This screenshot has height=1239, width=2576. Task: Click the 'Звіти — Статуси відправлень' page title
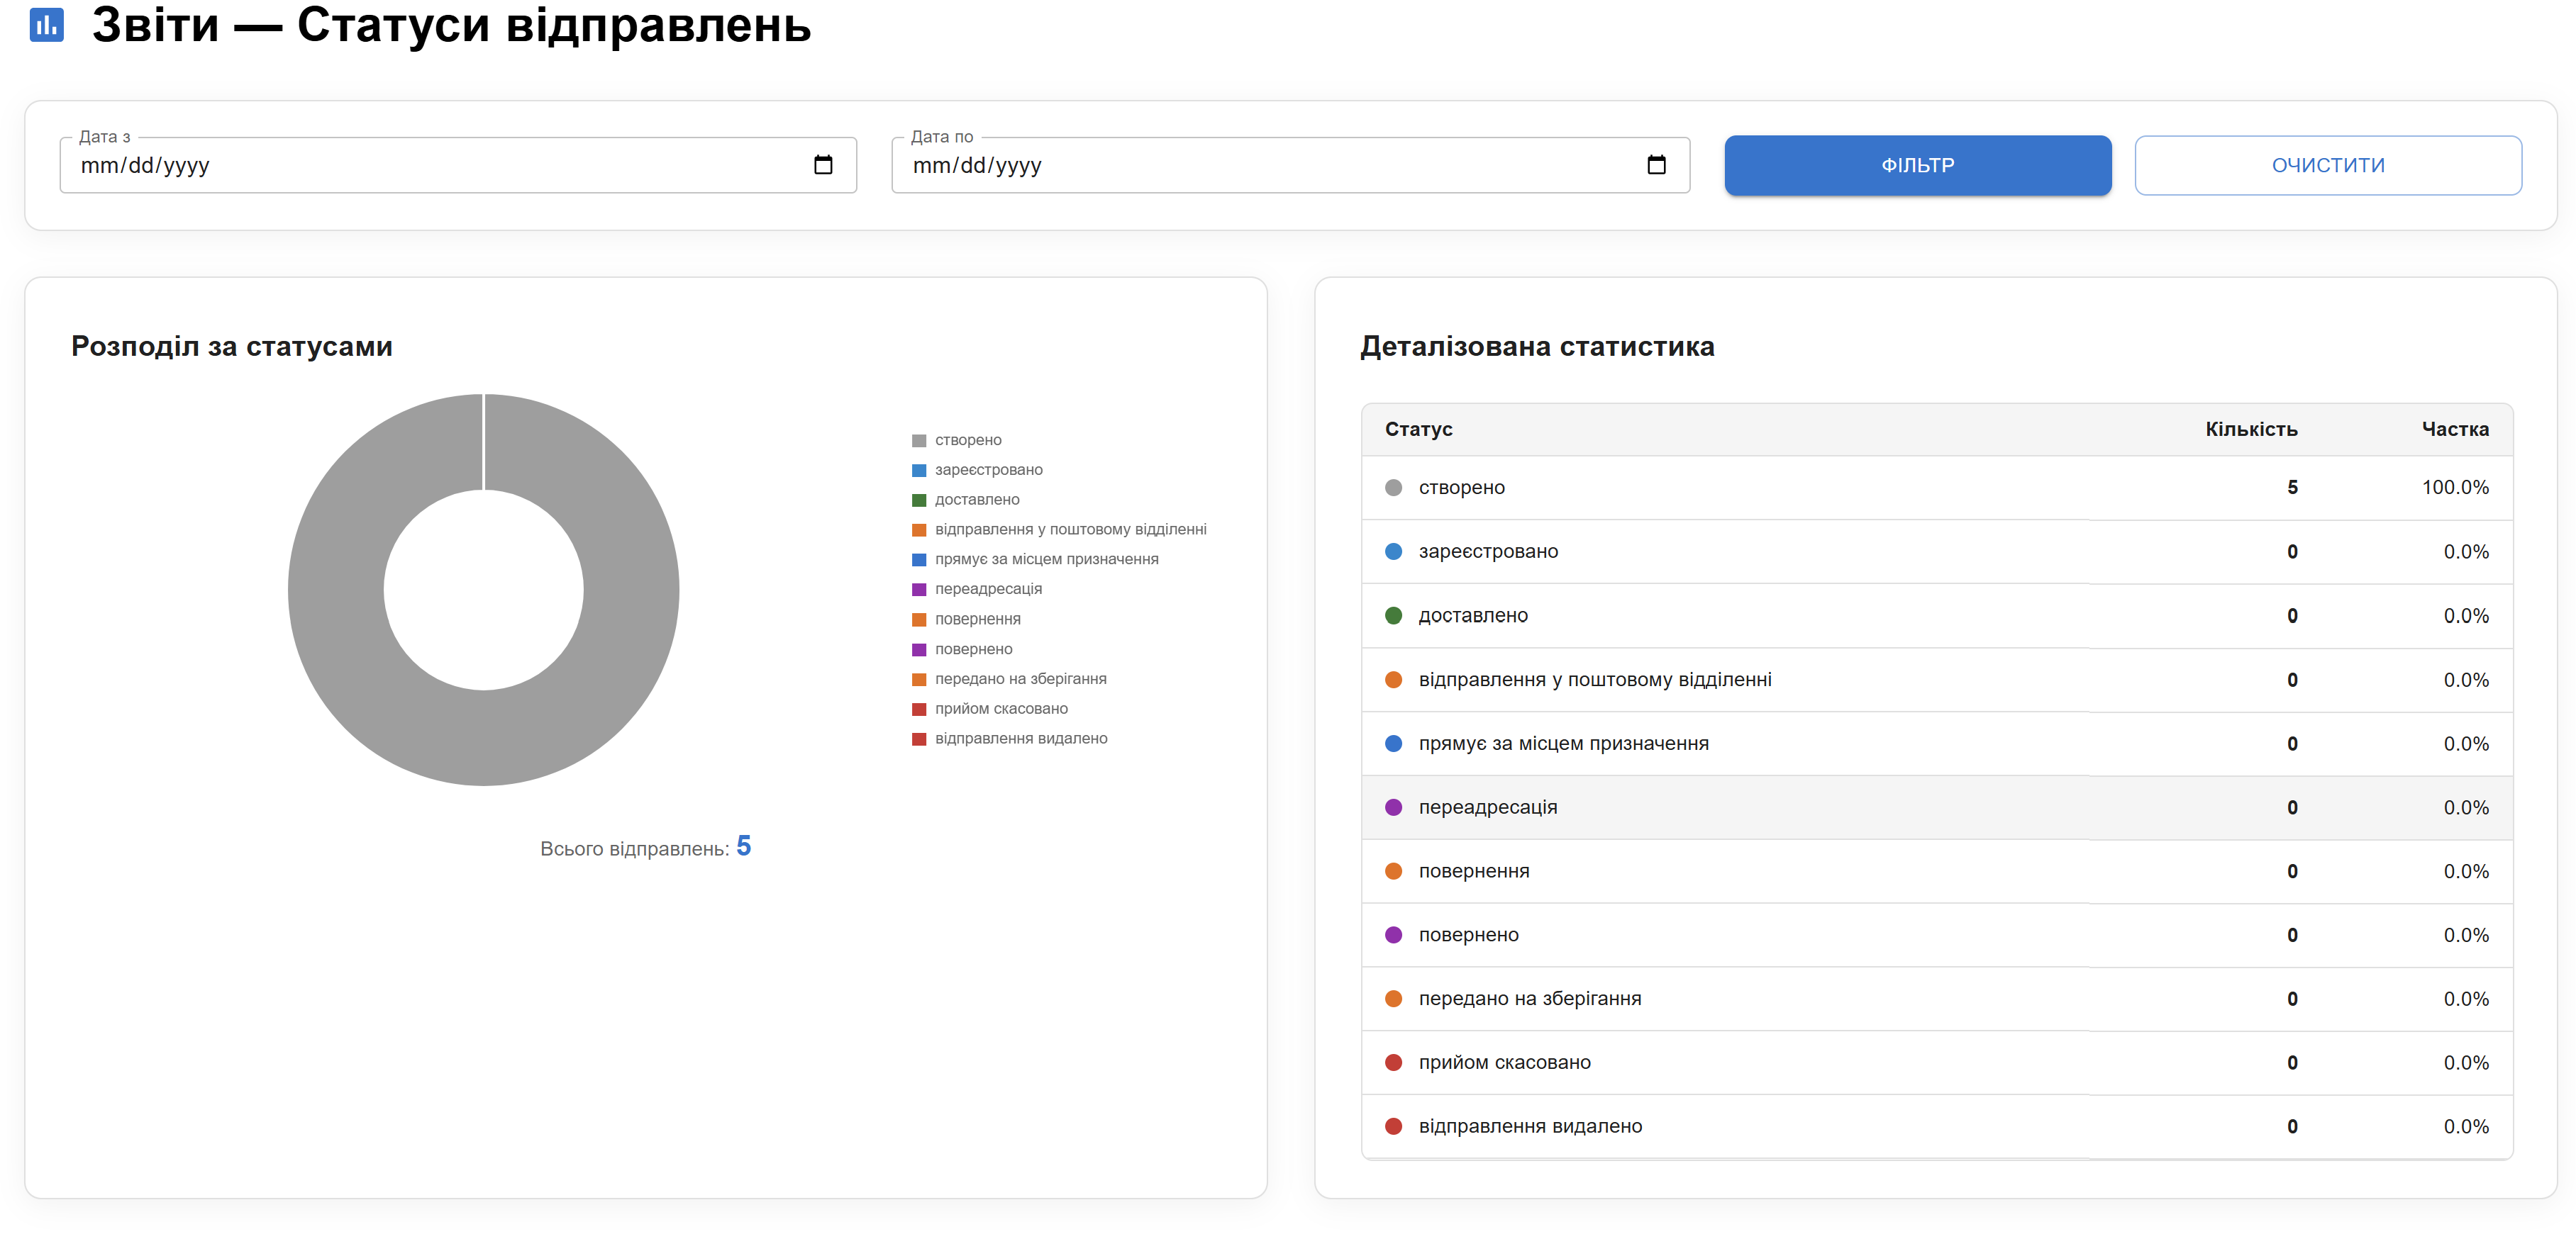[451, 25]
